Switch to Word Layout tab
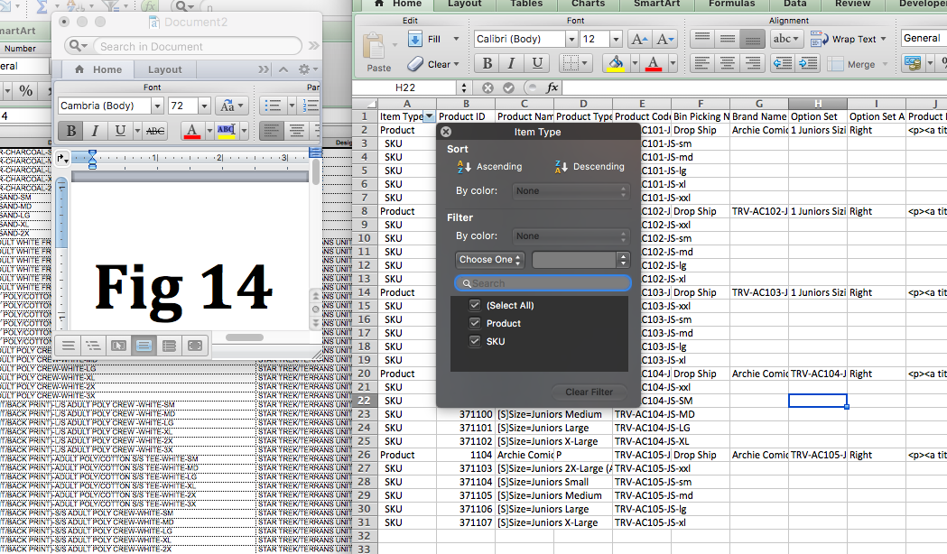 coord(165,70)
